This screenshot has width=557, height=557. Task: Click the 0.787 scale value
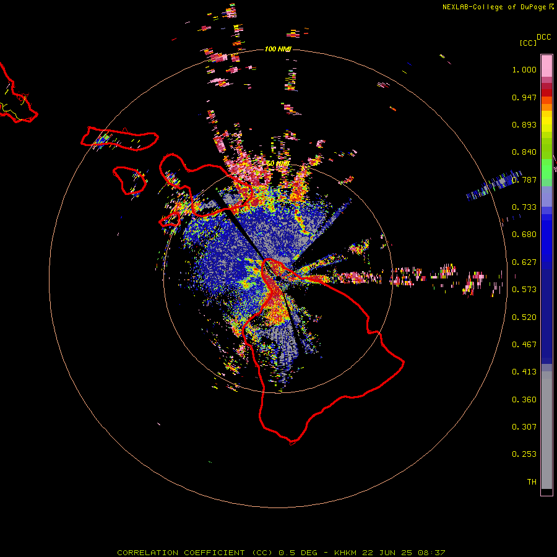pos(524,179)
